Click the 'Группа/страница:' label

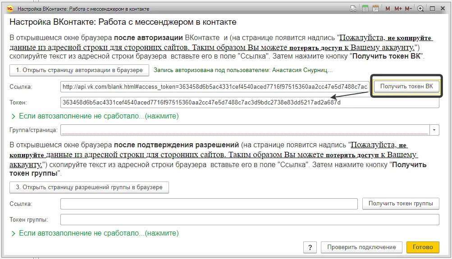coord(33,130)
